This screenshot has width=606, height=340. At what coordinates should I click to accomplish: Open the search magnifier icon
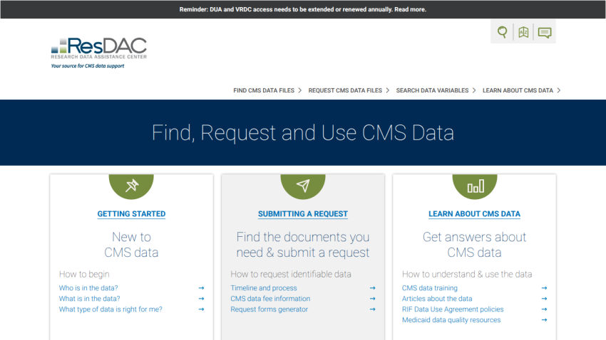point(502,32)
